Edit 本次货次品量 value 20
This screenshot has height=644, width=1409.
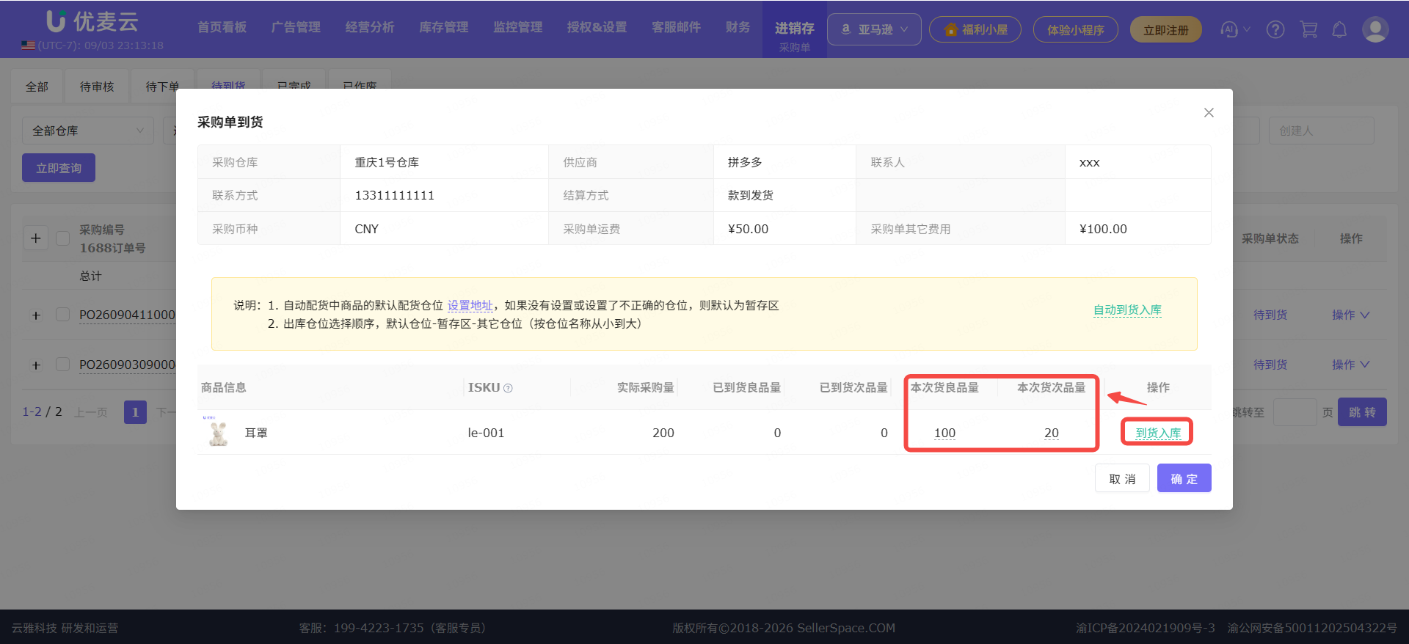pyautogui.click(x=1052, y=433)
